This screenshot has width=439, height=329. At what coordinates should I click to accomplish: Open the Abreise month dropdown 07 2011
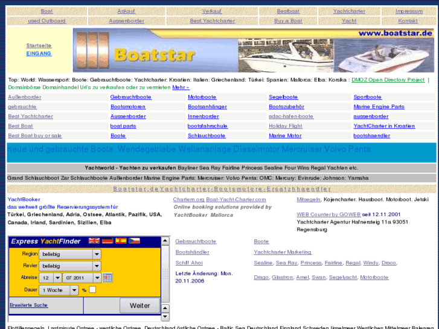click(82, 278)
